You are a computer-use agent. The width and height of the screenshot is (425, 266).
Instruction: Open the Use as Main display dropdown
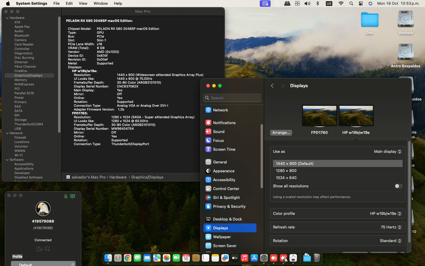[388, 151]
